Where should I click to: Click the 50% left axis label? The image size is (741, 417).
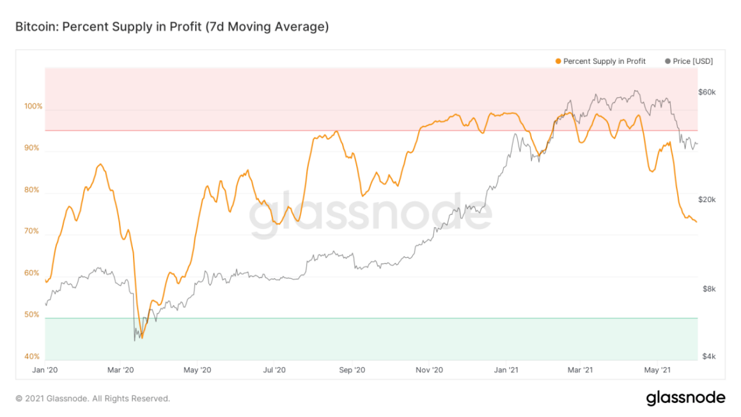35,315
